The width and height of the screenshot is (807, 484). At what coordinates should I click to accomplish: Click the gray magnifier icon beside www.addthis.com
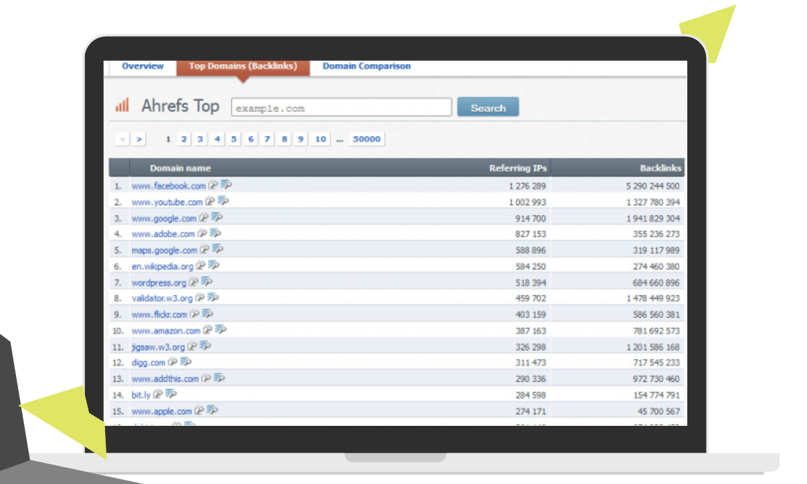[x=207, y=378]
